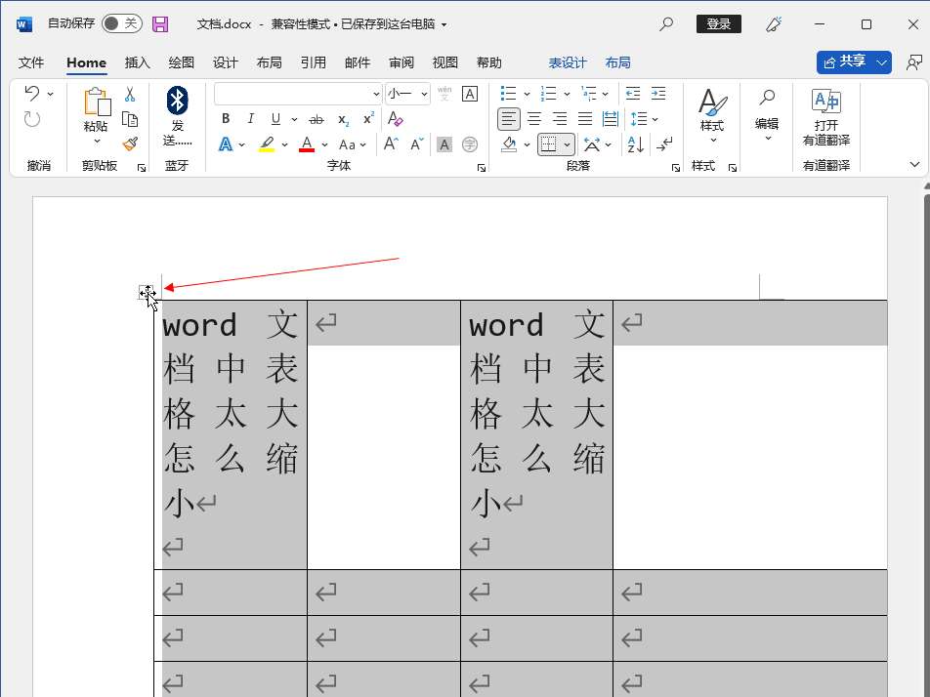
Task: Click the Undo icon
Action: [32, 94]
